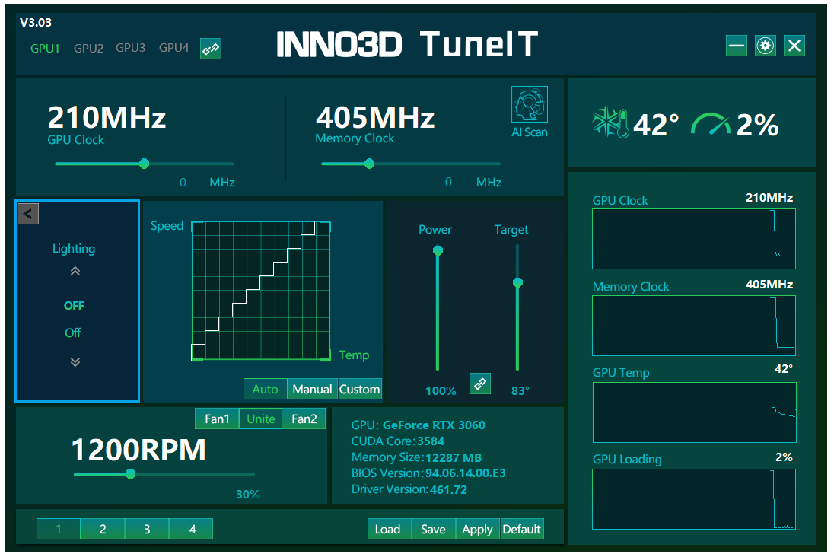Select Auto fan mode
The height and width of the screenshot is (557, 834).
click(x=266, y=389)
